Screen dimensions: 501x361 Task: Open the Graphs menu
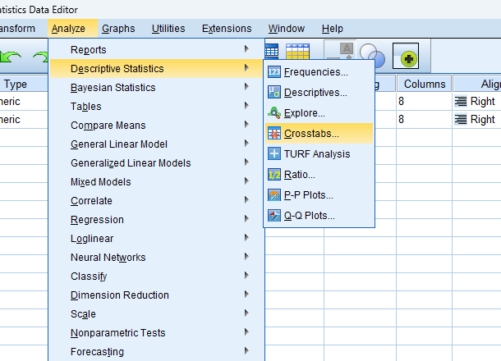pyautogui.click(x=118, y=29)
